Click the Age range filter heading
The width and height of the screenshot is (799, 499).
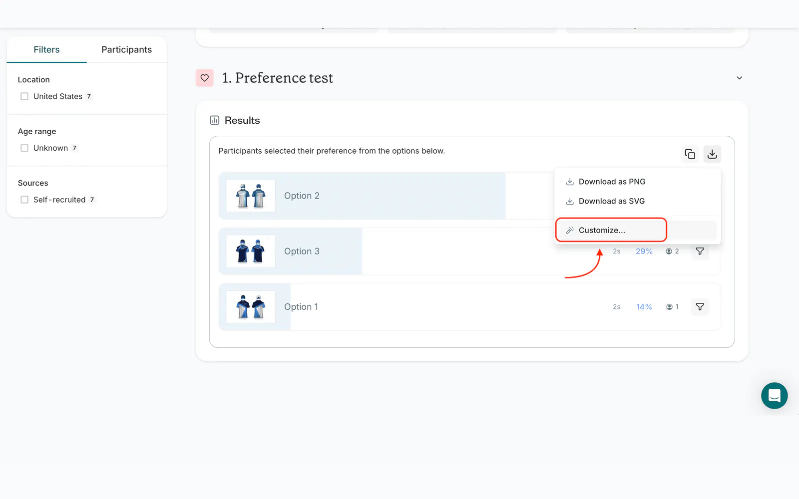click(x=37, y=131)
